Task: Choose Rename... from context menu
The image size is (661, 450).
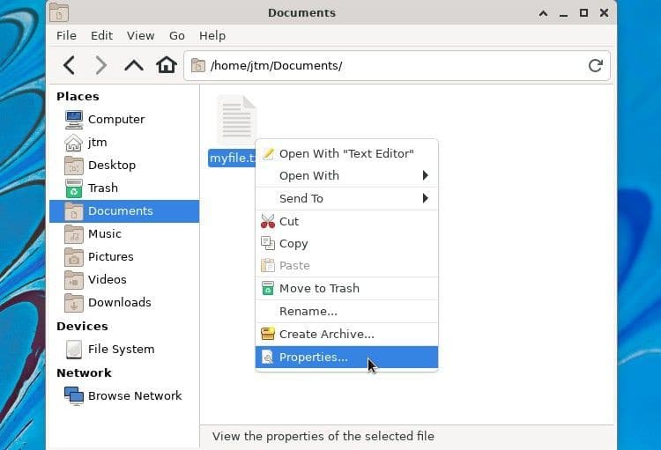Action: point(346,311)
